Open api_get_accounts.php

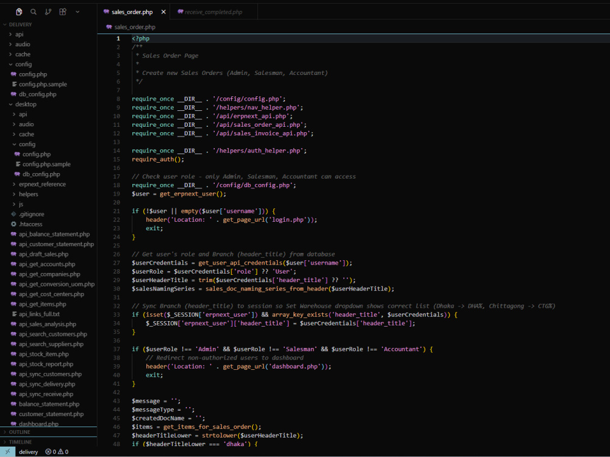tap(47, 264)
